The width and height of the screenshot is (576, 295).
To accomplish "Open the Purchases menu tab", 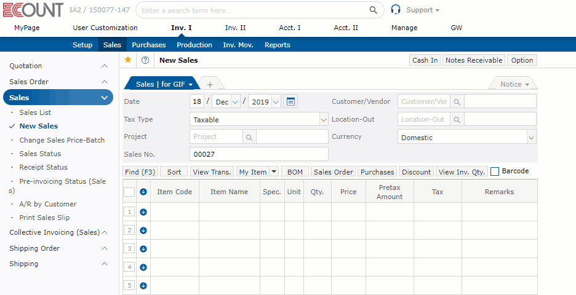I will (x=148, y=45).
